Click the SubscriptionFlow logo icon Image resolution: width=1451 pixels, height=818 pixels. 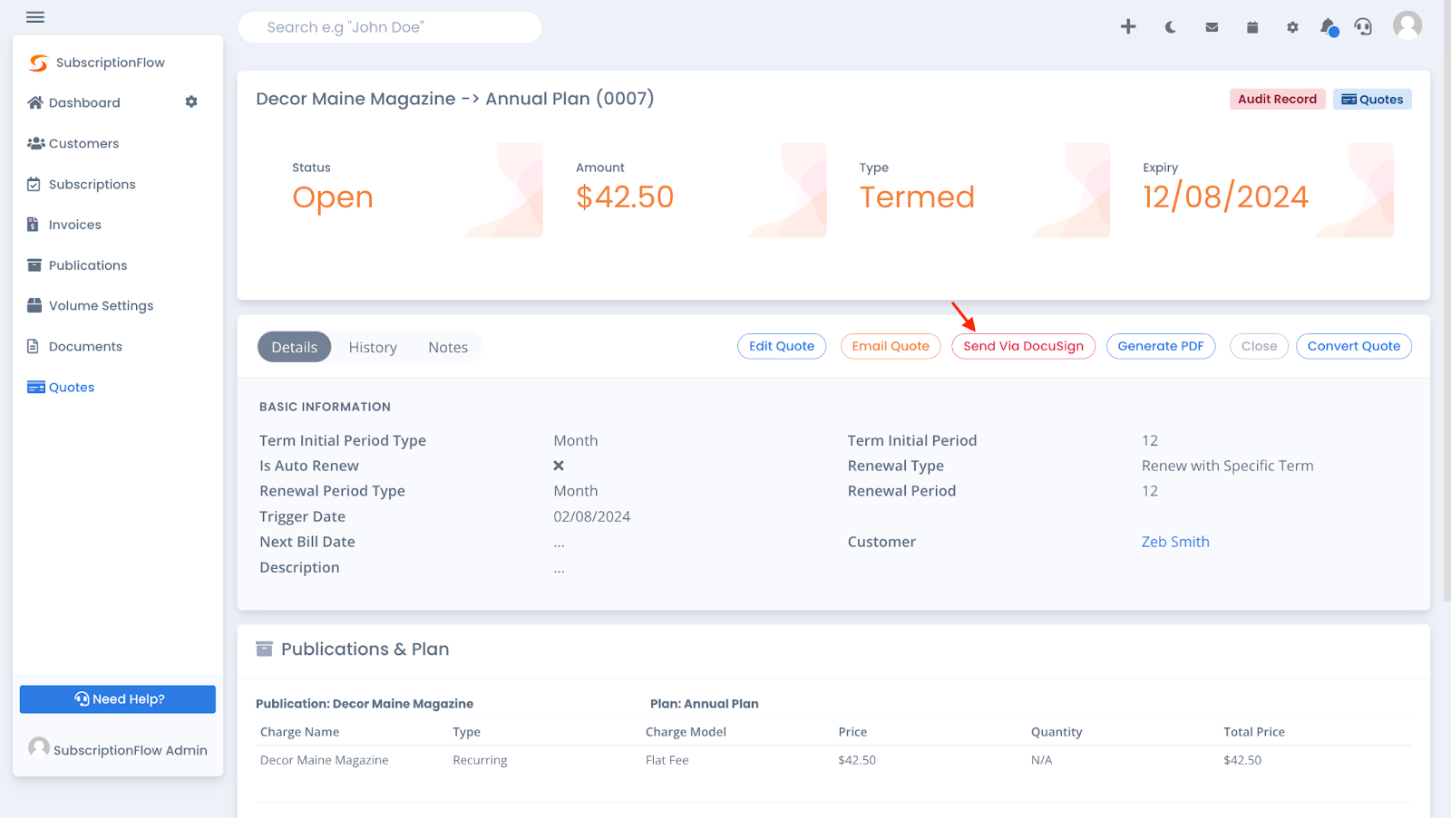click(38, 63)
